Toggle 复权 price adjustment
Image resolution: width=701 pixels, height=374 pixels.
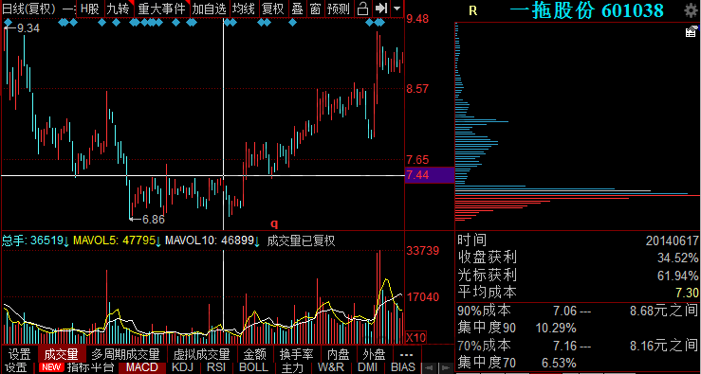coord(272,8)
